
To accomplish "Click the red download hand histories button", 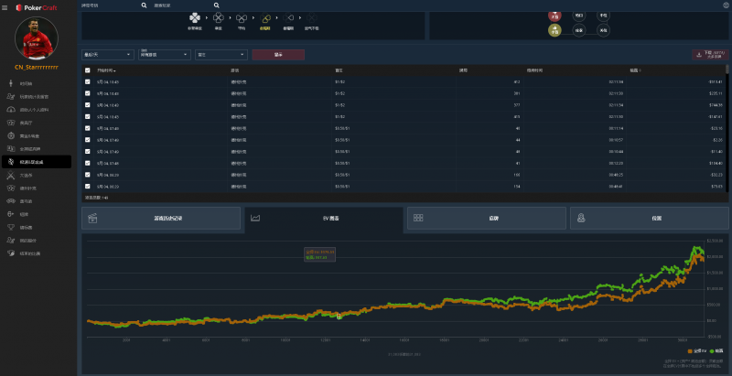I will click(710, 54).
